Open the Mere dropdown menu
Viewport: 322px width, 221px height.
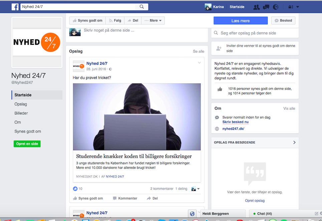pos(153,21)
